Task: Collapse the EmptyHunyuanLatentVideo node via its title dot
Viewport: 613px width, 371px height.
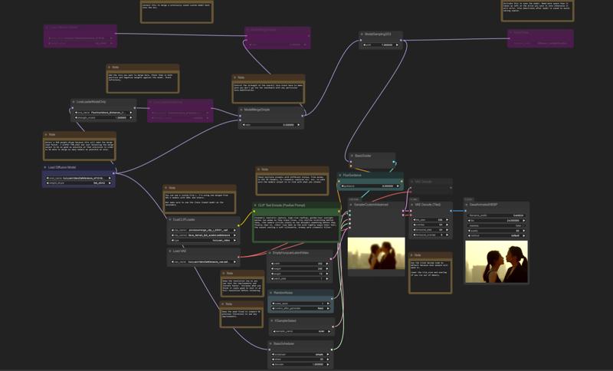Action: pyautogui.click(x=270, y=253)
